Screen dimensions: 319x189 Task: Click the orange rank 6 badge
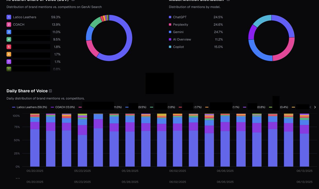click(9, 54)
